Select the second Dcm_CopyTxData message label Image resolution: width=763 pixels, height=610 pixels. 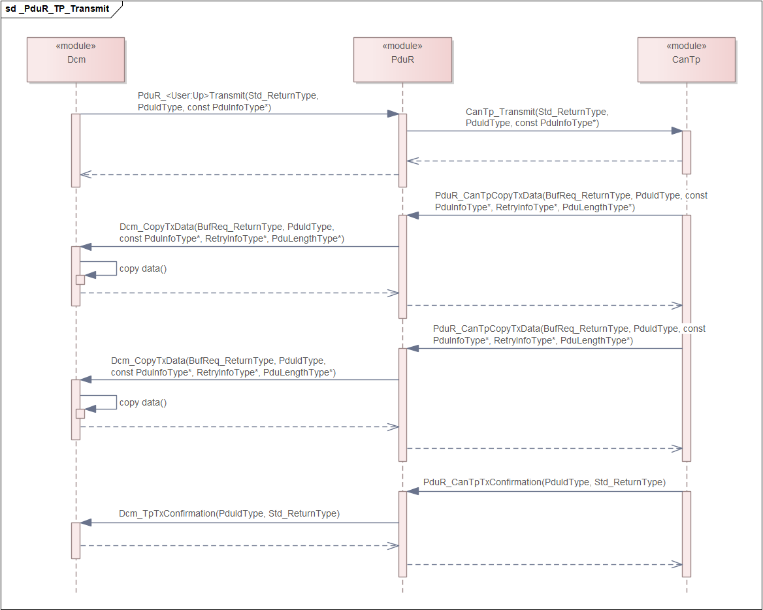click(223, 366)
